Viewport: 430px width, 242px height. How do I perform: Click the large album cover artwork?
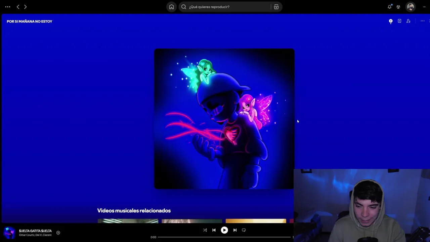click(x=224, y=119)
